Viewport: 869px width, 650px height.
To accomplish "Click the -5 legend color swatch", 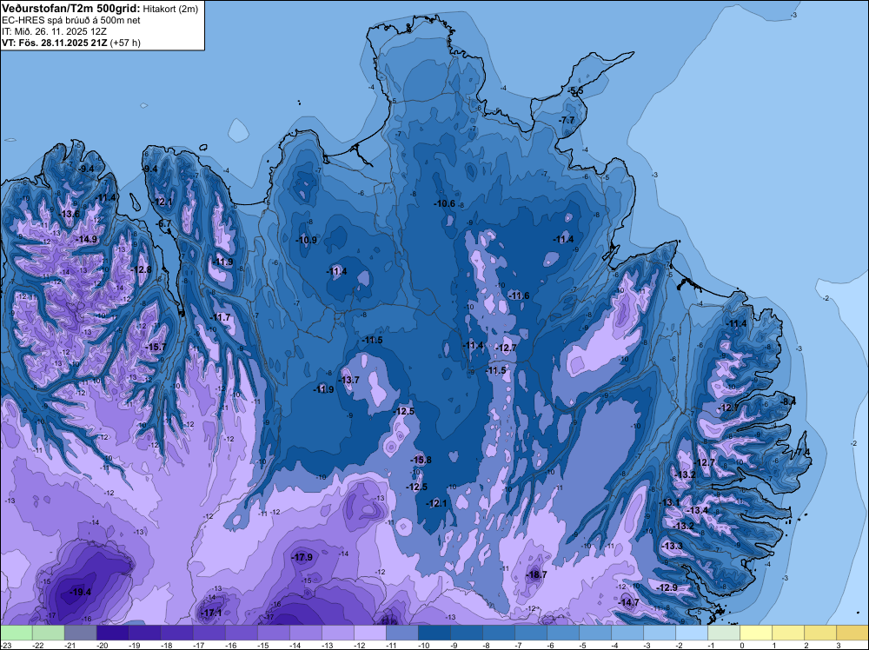I will click(x=594, y=633).
